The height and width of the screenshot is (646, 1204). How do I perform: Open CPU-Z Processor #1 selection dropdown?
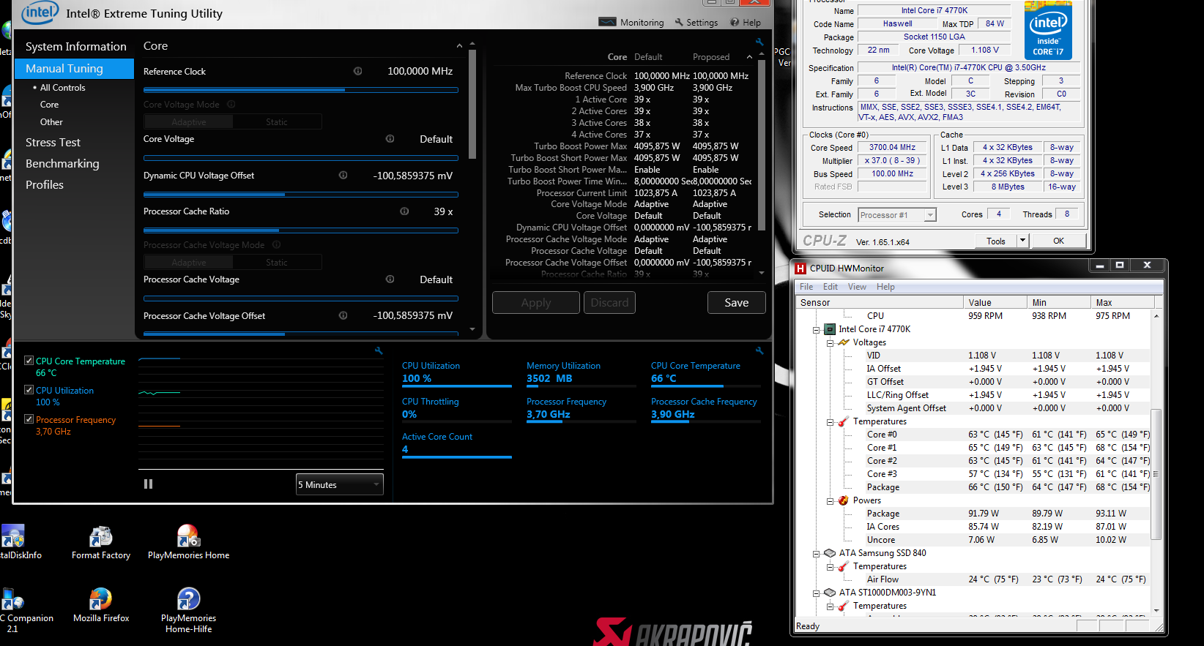click(x=897, y=215)
